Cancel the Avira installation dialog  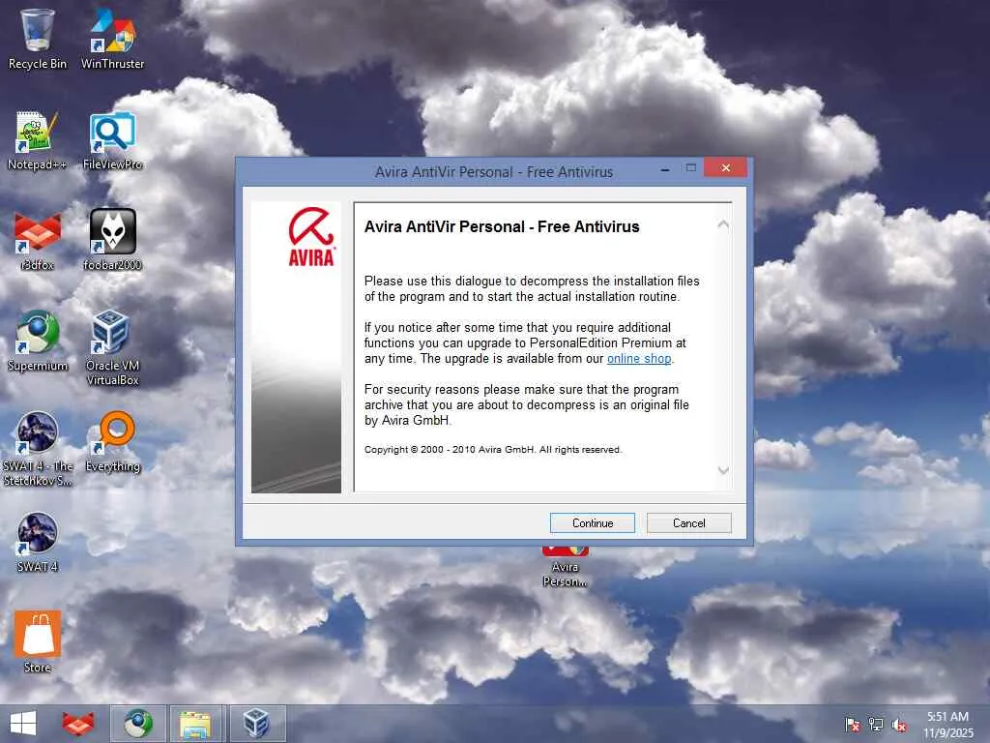point(688,523)
